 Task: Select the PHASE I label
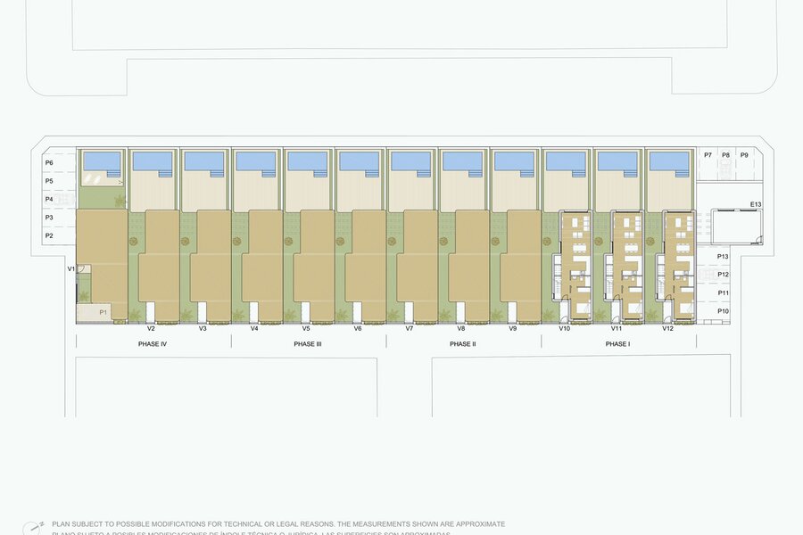click(616, 343)
